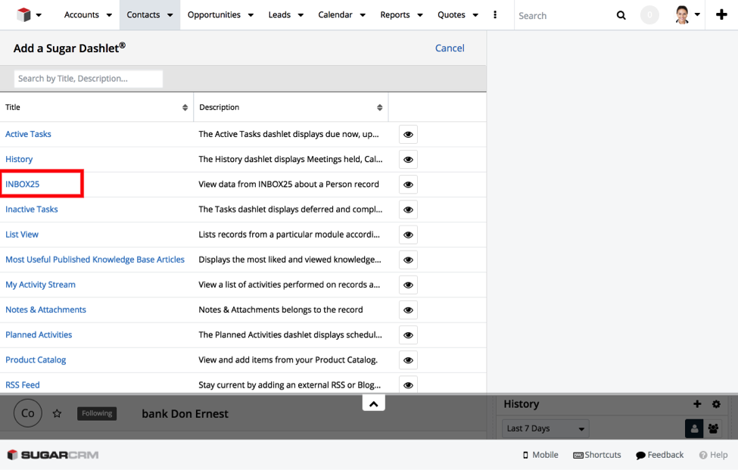738x470 pixels.
Task: Sort dashlets by the Description column
Action: (x=379, y=107)
